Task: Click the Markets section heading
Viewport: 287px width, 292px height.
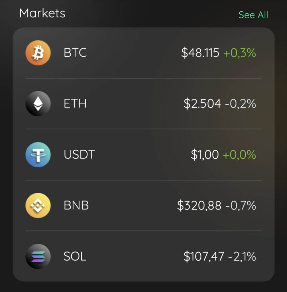Action: [42, 13]
